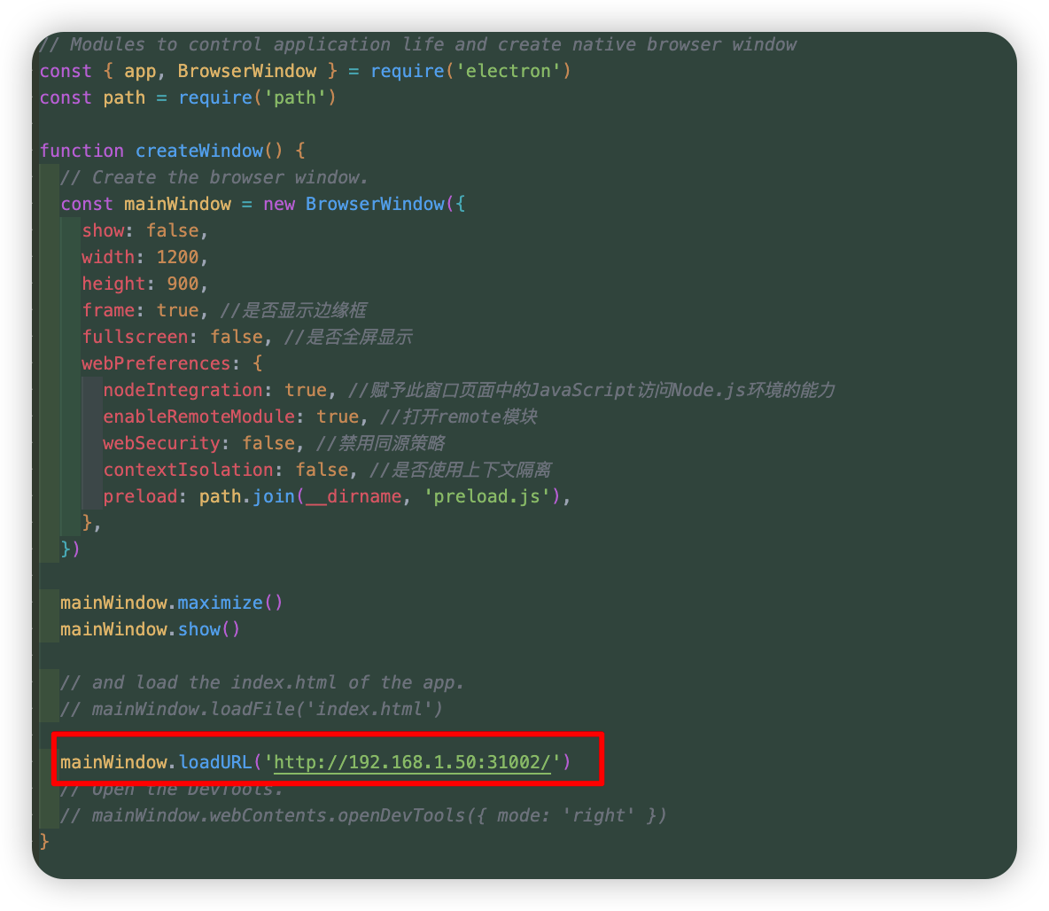Select the createWindow function name
Viewport: 1049px width, 911px height.
click(198, 151)
